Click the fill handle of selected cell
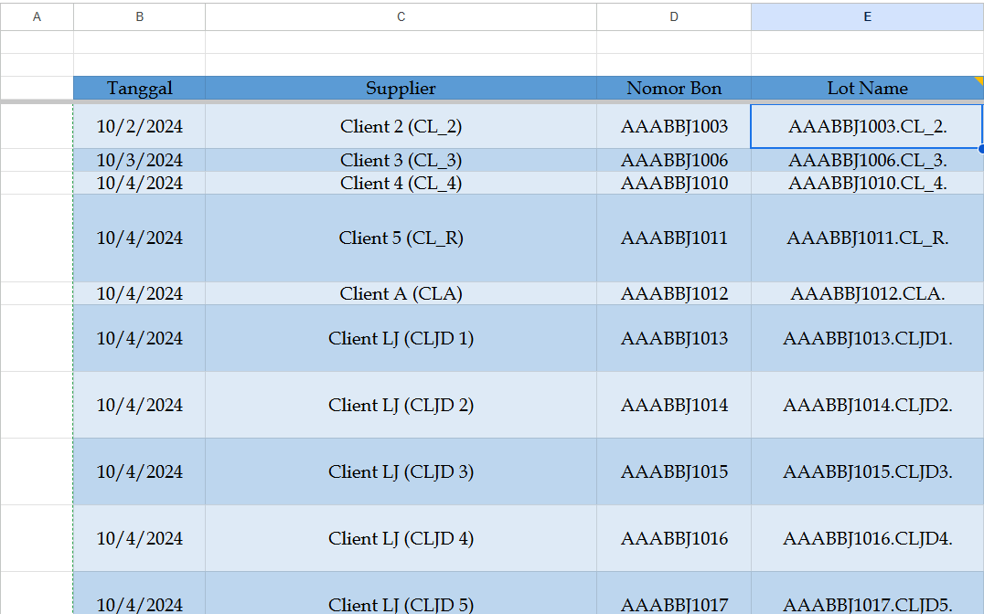Viewport: 984px width, 614px height. tap(981, 149)
